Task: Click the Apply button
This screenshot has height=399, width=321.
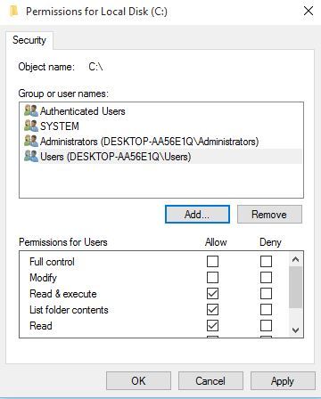Action: 283,380
